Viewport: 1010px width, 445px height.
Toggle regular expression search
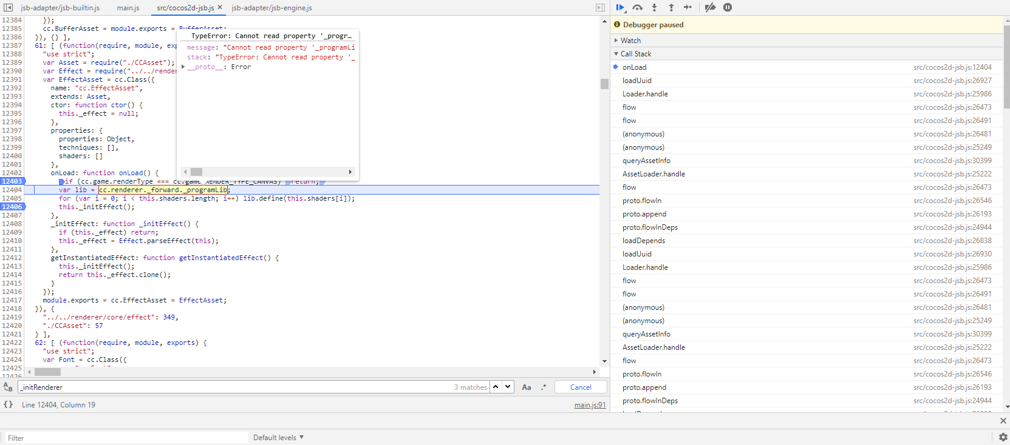(x=544, y=387)
